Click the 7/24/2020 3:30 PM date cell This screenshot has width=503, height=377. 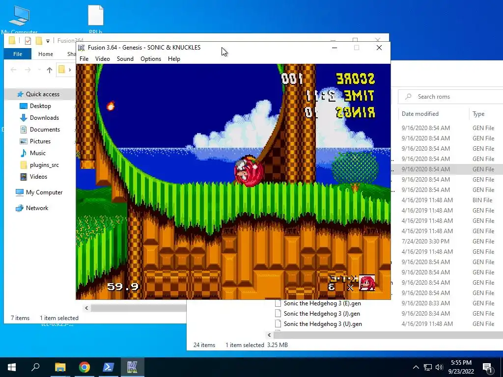tap(425, 241)
